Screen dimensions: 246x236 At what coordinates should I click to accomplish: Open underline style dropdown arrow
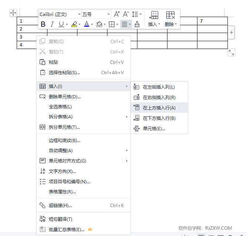click(67, 24)
